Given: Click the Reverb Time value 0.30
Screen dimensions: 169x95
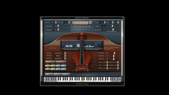Looking at the screenshot, I should [55, 26].
